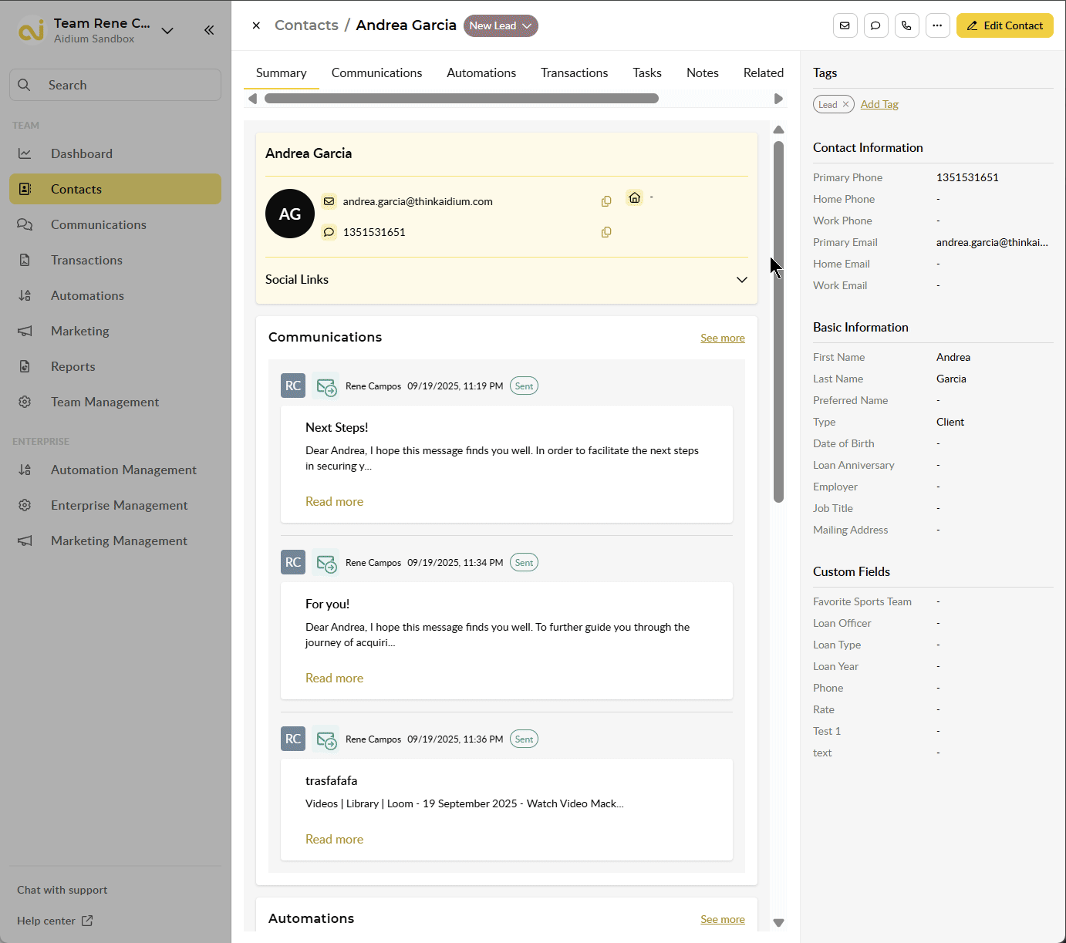Click the Add Tag link
The image size is (1066, 943).
click(879, 104)
